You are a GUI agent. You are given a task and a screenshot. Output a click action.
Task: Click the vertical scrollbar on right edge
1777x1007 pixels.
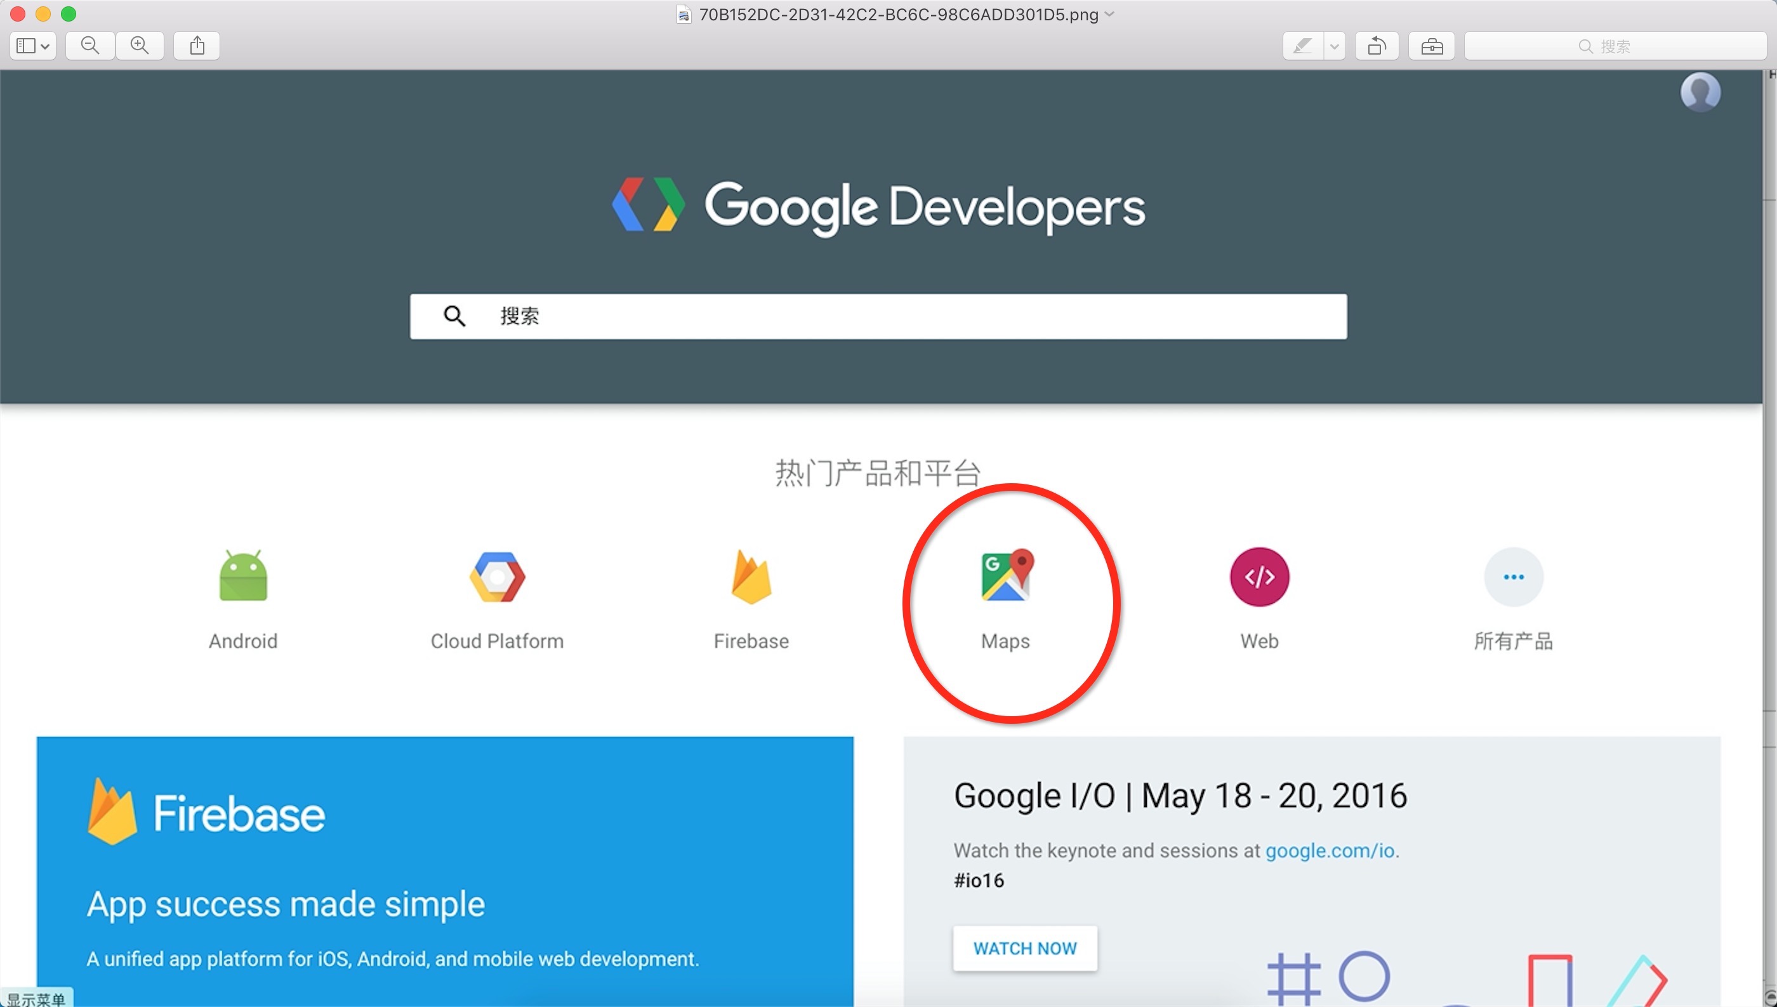[1770, 538]
